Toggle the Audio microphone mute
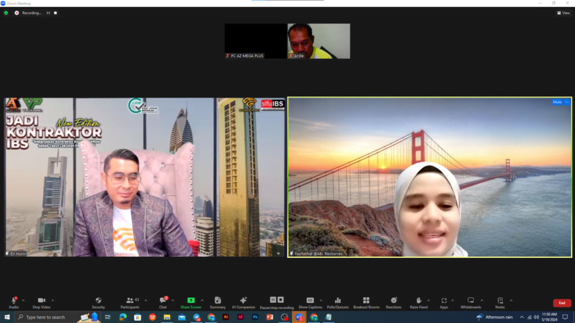 (13, 301)
